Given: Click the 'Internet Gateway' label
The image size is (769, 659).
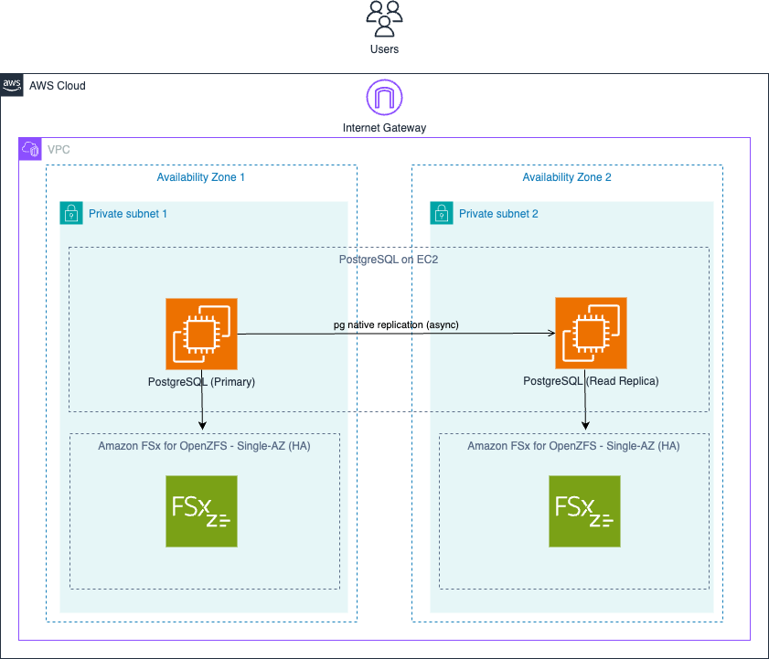Looking at the screenshot, I should click(x=384, y=128).
